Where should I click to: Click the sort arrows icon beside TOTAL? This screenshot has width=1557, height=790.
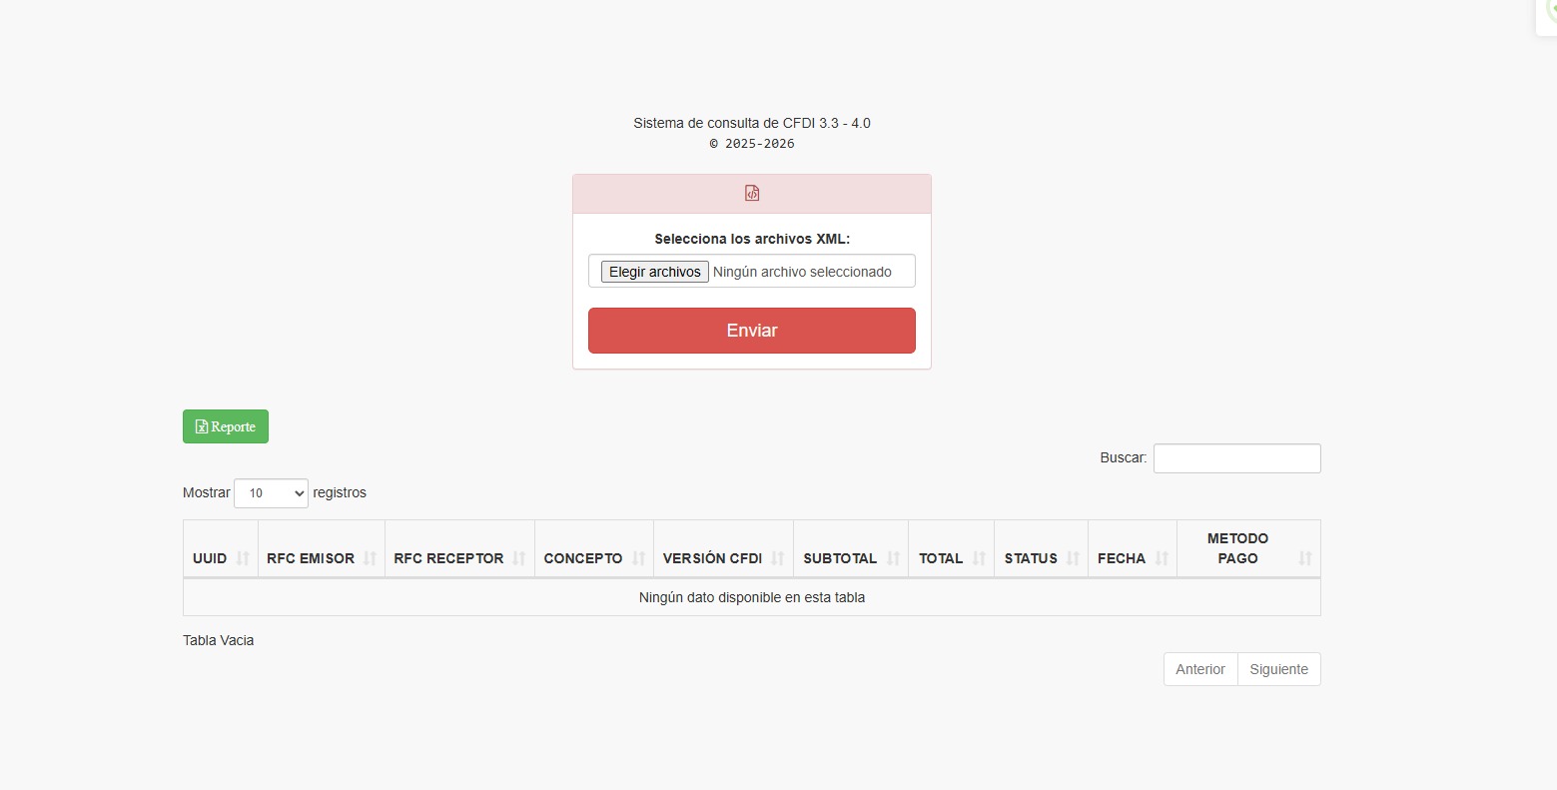979,558
